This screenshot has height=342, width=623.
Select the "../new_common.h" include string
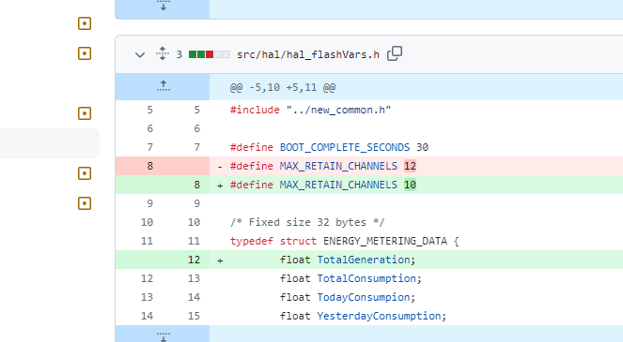click(338, 110)
